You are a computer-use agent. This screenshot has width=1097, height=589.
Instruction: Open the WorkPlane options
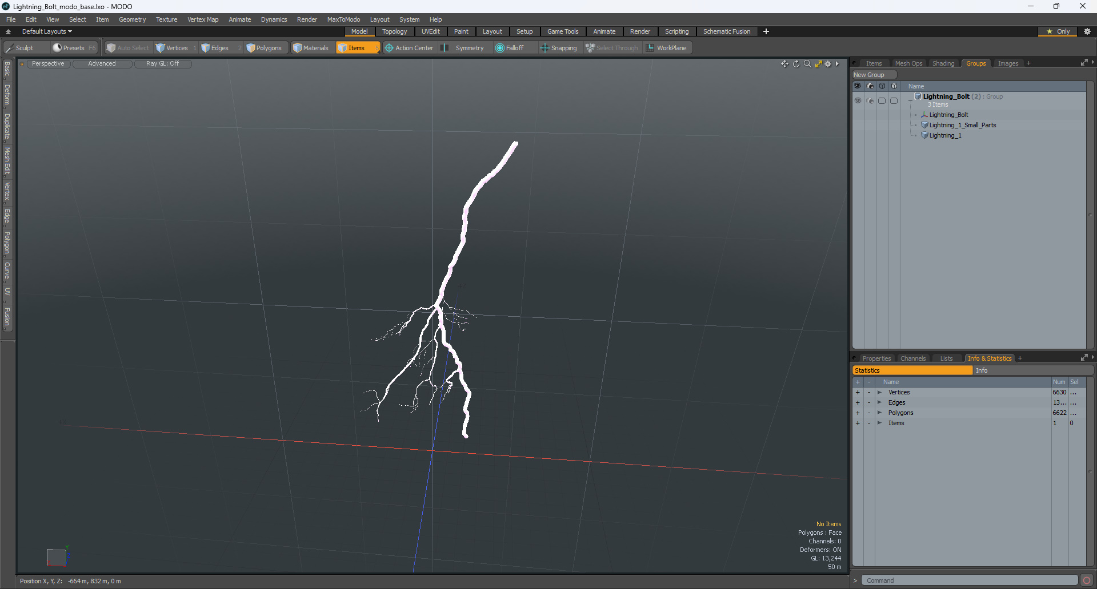(667, 48)
